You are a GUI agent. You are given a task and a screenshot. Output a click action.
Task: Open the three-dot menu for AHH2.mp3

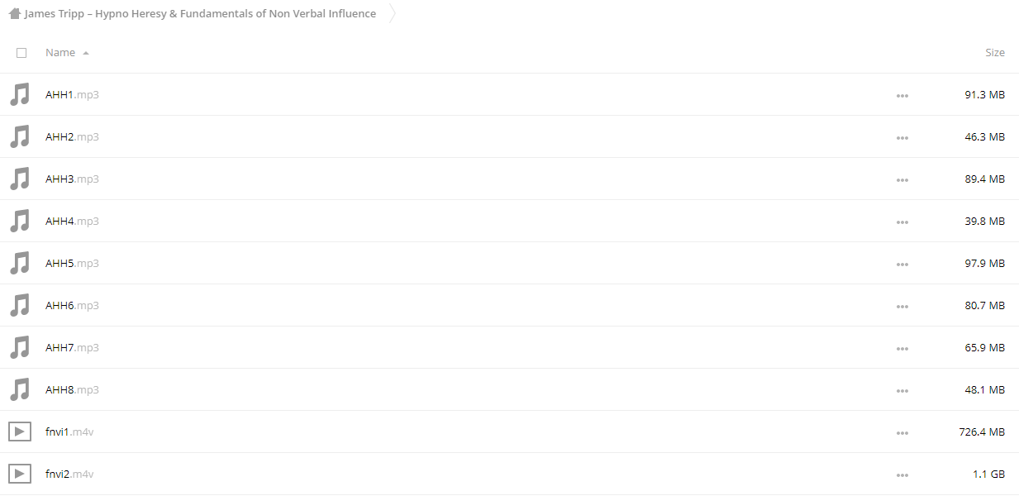[902, 137]
